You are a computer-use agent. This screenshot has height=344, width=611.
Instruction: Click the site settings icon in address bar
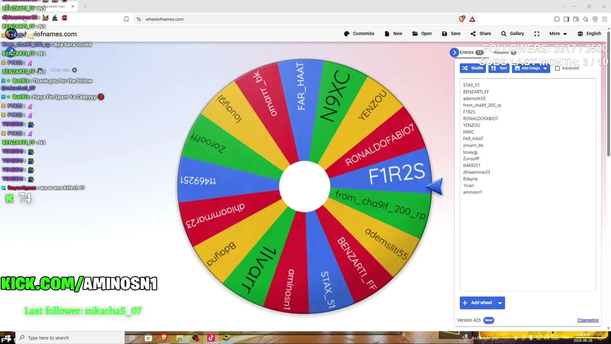point(138,19)
